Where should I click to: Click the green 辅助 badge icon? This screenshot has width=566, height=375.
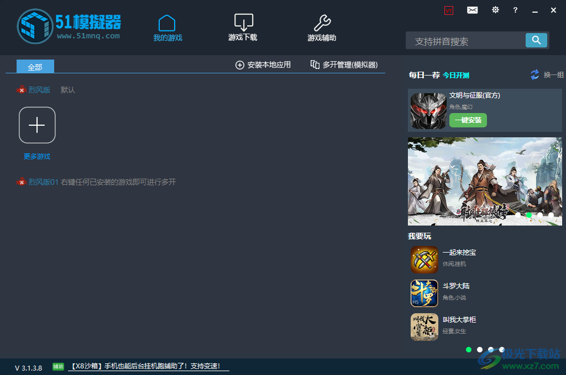[x=58, y=366]
